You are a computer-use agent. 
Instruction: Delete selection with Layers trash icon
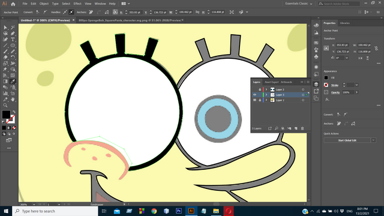(x=302, y=128)
